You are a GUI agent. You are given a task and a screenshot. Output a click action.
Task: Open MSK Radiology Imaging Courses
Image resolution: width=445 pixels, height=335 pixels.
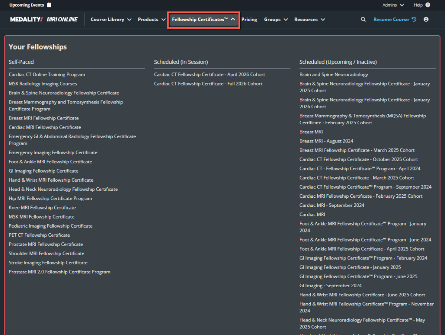pos(43,84)
